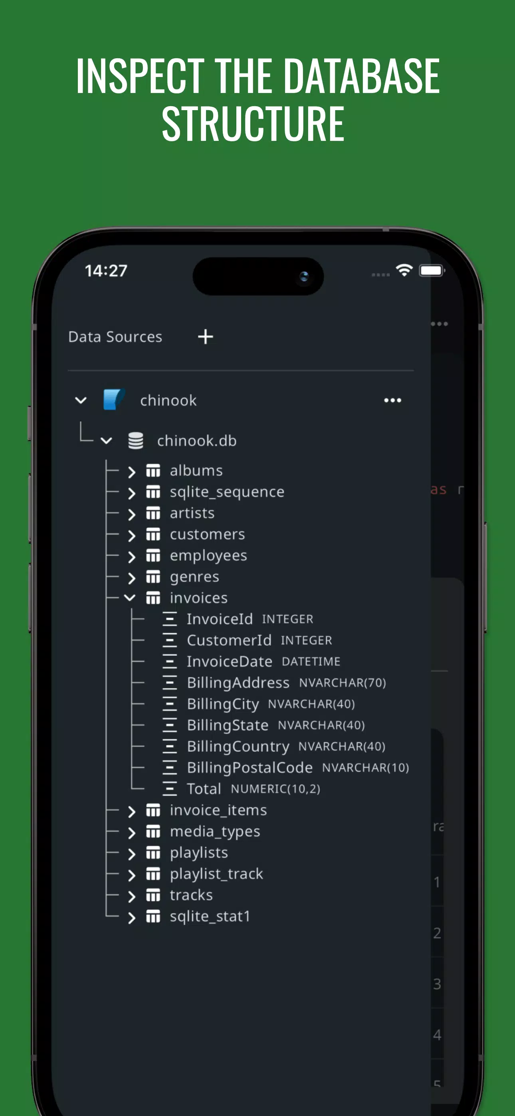The image size is (515, 1116).
Task: Tap the Wi-Fi status icon
Action: (404, 270)
